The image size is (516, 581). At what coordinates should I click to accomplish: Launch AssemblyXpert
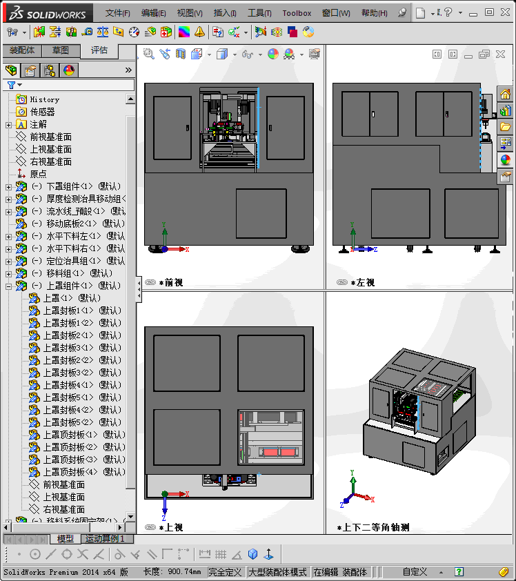pyautogui.click(x=166, y=32)
